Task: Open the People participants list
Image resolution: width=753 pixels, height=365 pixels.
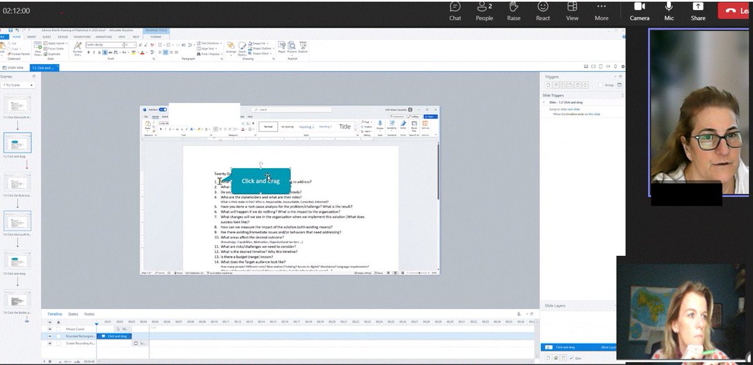Action: pyautogui.click(x=484, y=11)
